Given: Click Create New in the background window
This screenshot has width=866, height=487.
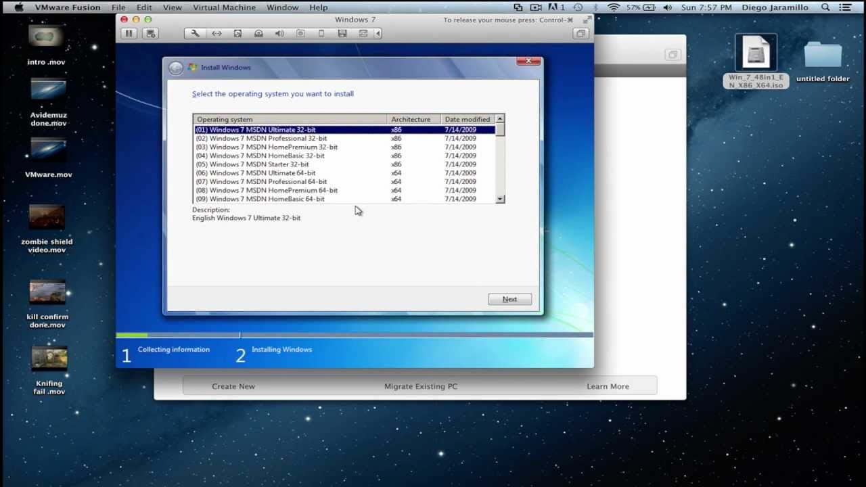Looking at the screenshot, I should (x=233, y=386).
